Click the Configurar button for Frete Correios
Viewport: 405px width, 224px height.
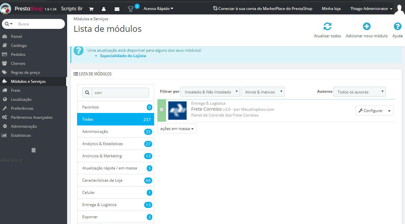coord(371,111)
